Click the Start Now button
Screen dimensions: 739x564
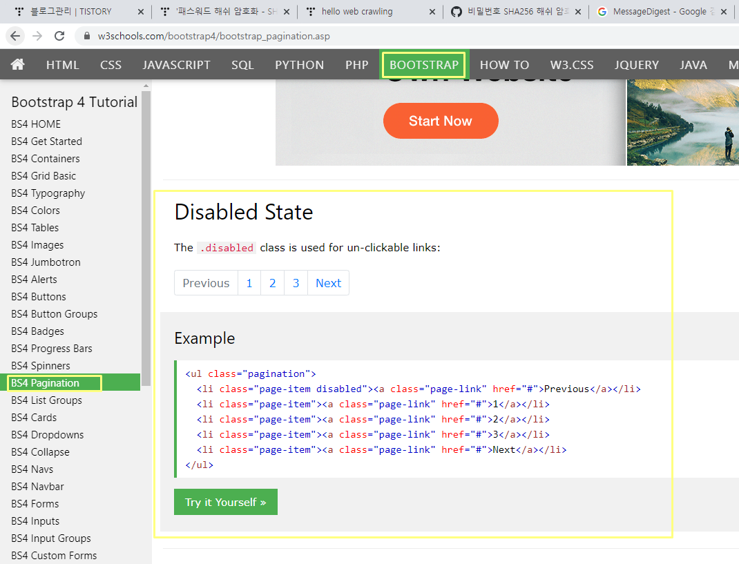pyautogui.click(x=441, y=121)
